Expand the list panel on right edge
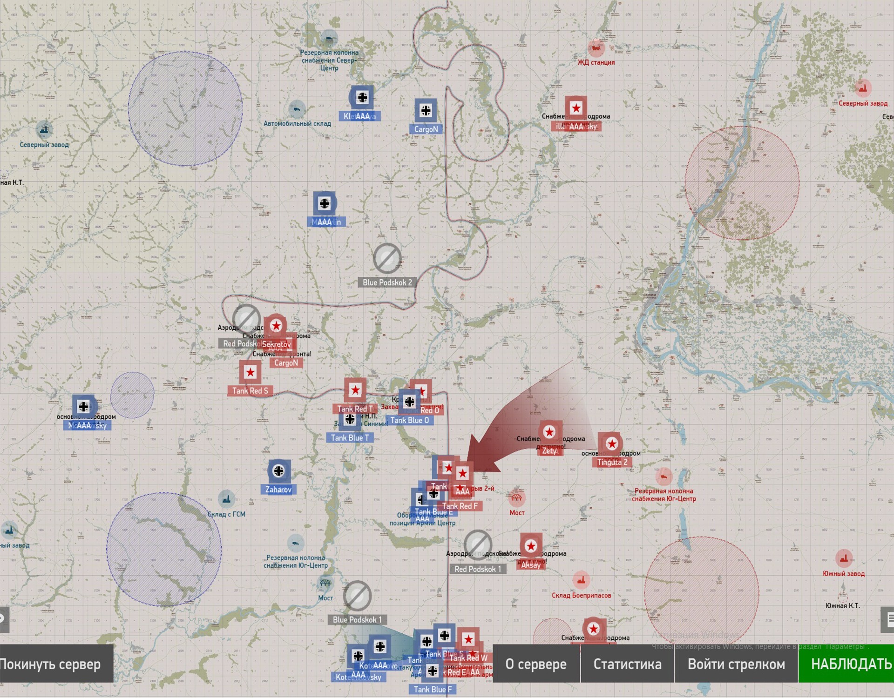This screenshot has height=698, width=894. click(888, 619)
